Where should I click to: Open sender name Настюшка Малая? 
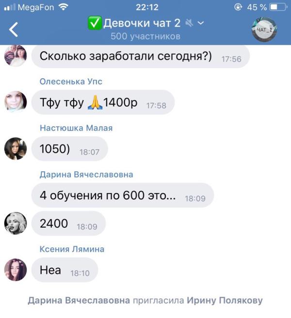click(x=76, y=128)
